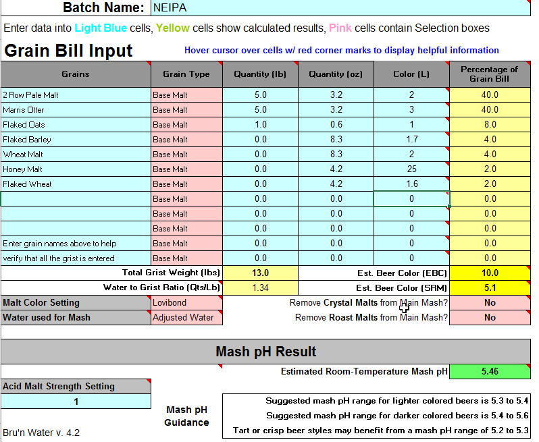
Task: Open the Remove Crystal Malts No selection
Action: coord(490,302)
